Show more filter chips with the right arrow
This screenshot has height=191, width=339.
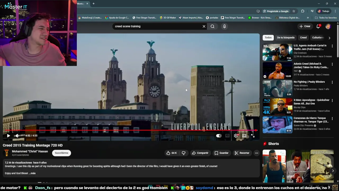click(x=329, y=38)
